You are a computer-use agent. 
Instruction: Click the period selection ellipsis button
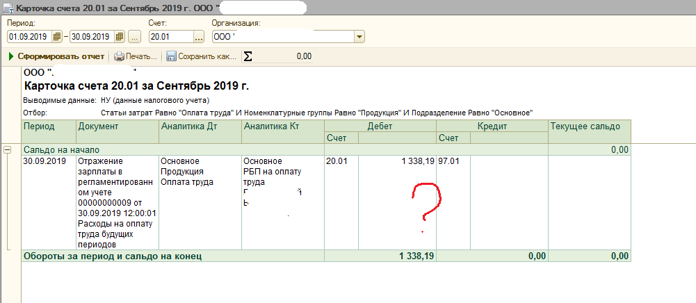(x=135, y=37)
